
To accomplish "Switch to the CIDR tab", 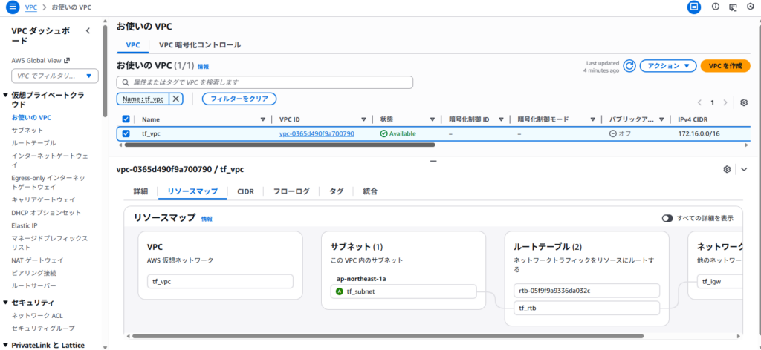I will point(245,191).
